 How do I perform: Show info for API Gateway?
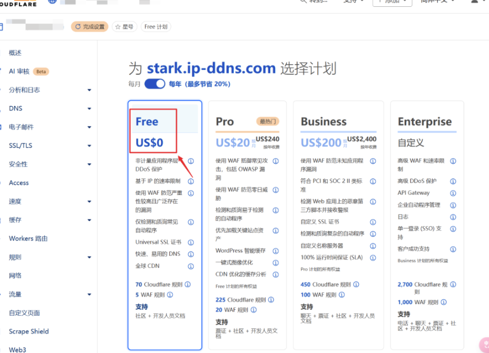click(x=453, y=193)
